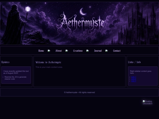Click the Welcome to Aethermyste heading
The height and width of the screenshot is (119, 159).
pyautogui.click(x=48, y=62)
